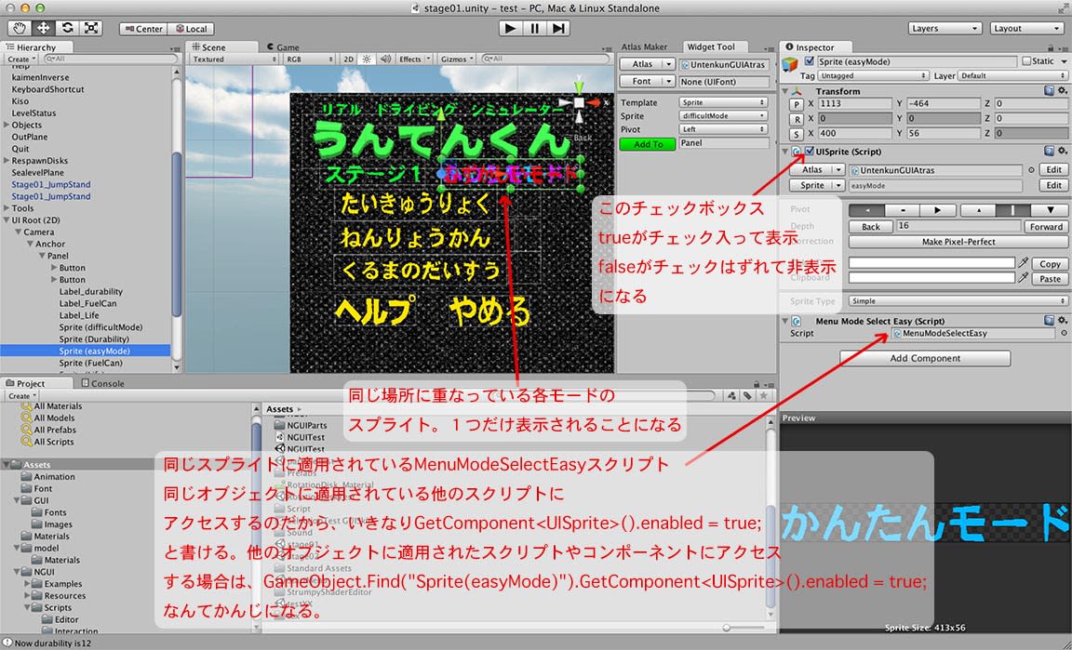Click the Make Pixel-Perfect button
The width and height of the screenshot is (1072, 650).
pyautogui.click(x=958, y=241)
